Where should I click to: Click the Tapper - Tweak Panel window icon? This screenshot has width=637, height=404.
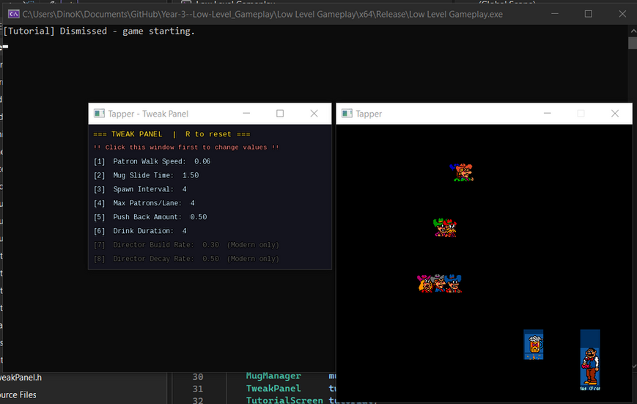coord(99,114)
